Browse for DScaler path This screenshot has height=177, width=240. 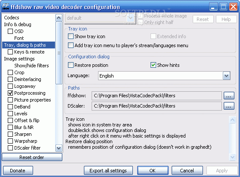tap(229, 106)
